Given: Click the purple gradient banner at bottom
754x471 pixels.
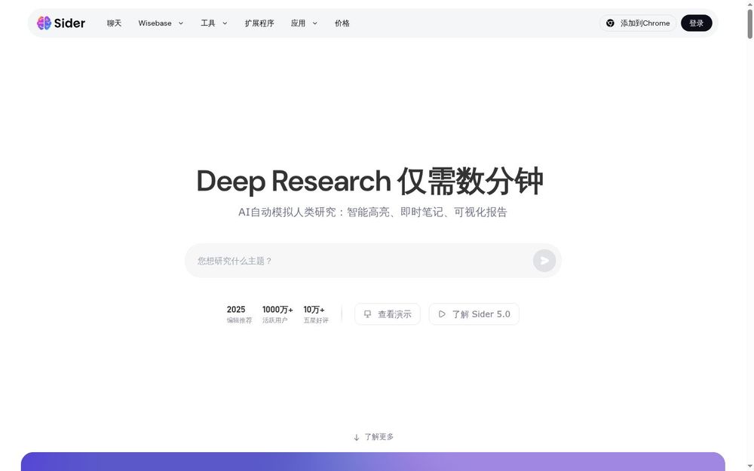Looking at the screenshot, I should tap(372, 461).
